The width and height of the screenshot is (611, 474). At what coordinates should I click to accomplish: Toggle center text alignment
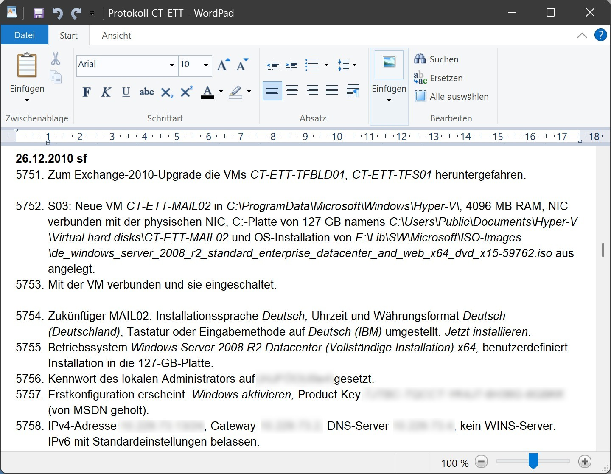pyautogui.click(x=291, y=90)
